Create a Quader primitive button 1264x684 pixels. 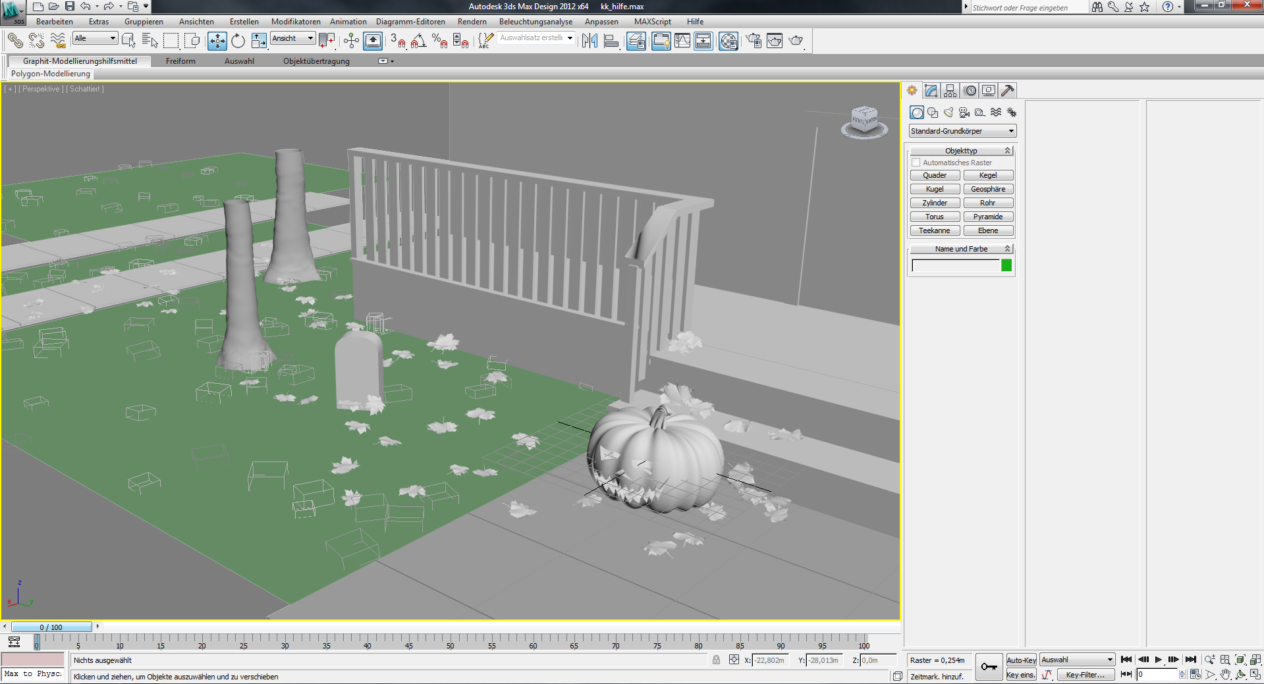point(935,175)
